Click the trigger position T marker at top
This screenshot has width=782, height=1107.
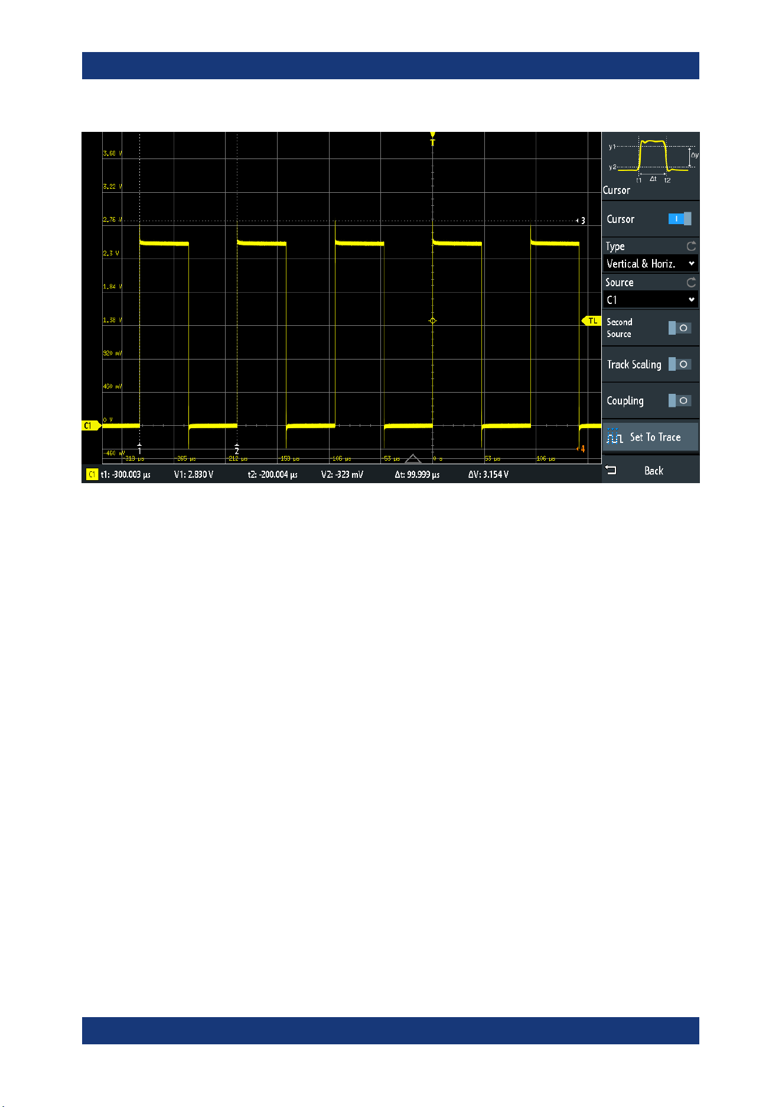tap(432, 139)
